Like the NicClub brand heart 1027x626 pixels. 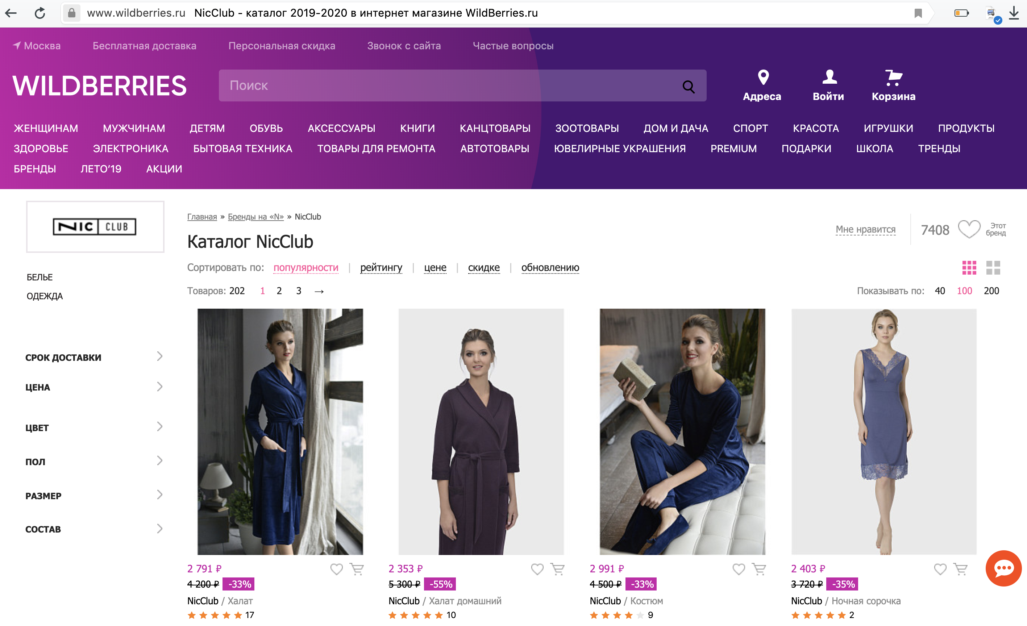969,229
